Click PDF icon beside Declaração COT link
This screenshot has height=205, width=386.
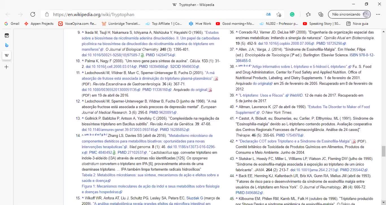(x=353, y=141)
